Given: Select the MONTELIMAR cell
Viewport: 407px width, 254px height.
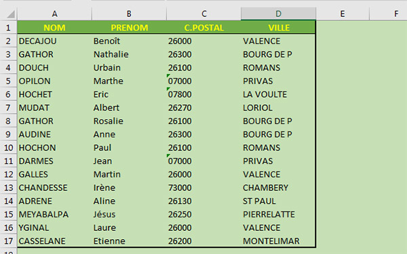Looking at the screenshot, I should click(278, 241).
